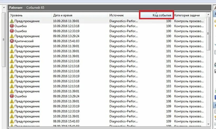Click the Diagnostics-Perfor... source in the Критический row
Image resolution: width=216 pixels, height=129 pixels.
point(123,41)
